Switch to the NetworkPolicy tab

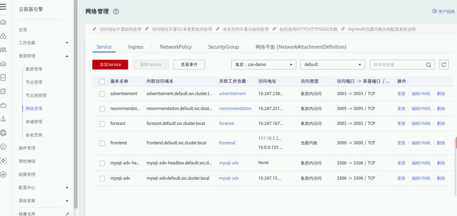point(176,47)
